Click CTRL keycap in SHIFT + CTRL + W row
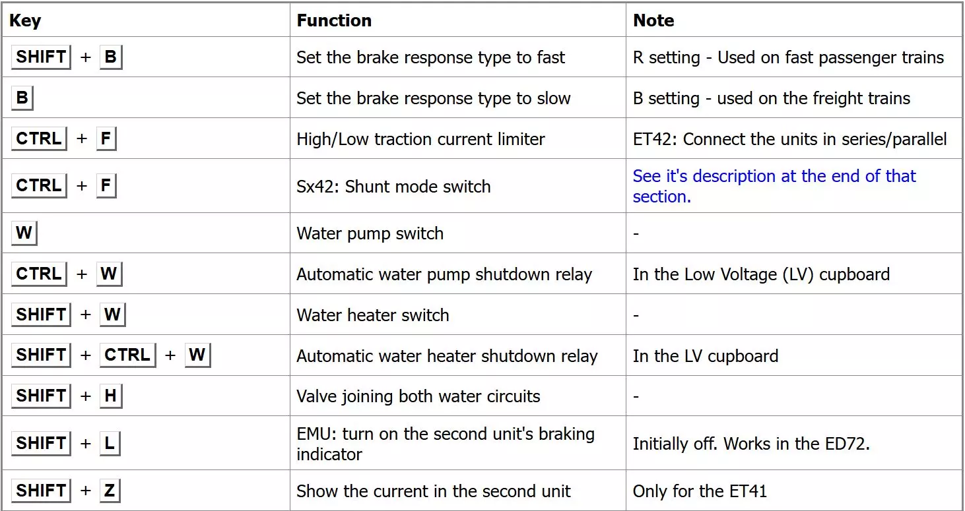The height and width of the screenshot is (511, 965). point(128,355)
